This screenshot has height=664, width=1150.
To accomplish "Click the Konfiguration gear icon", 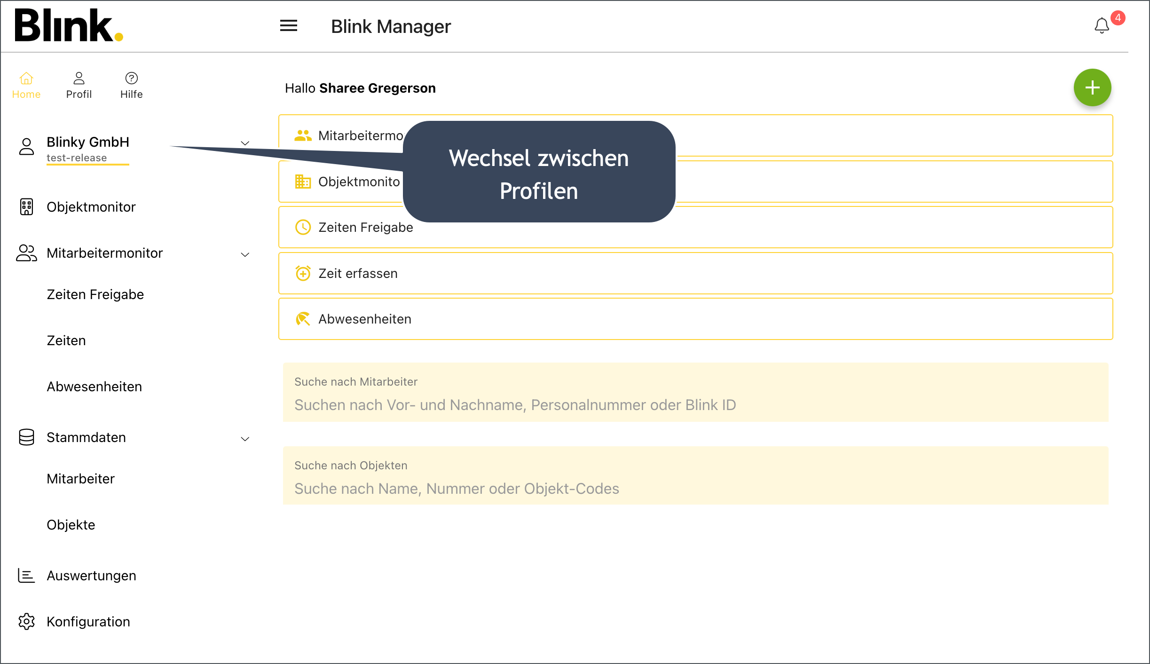I will click(26, 621).
